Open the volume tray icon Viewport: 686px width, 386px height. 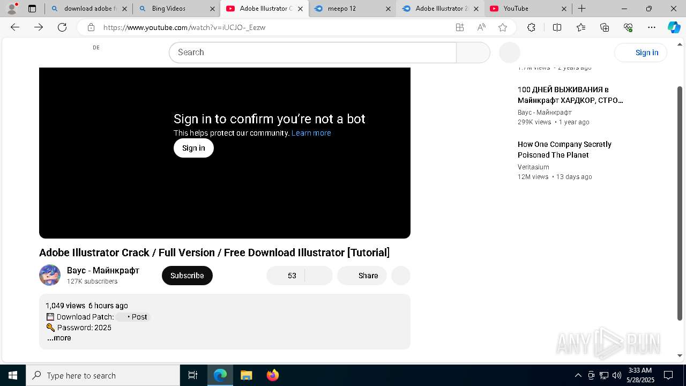[x=617, y=375]
